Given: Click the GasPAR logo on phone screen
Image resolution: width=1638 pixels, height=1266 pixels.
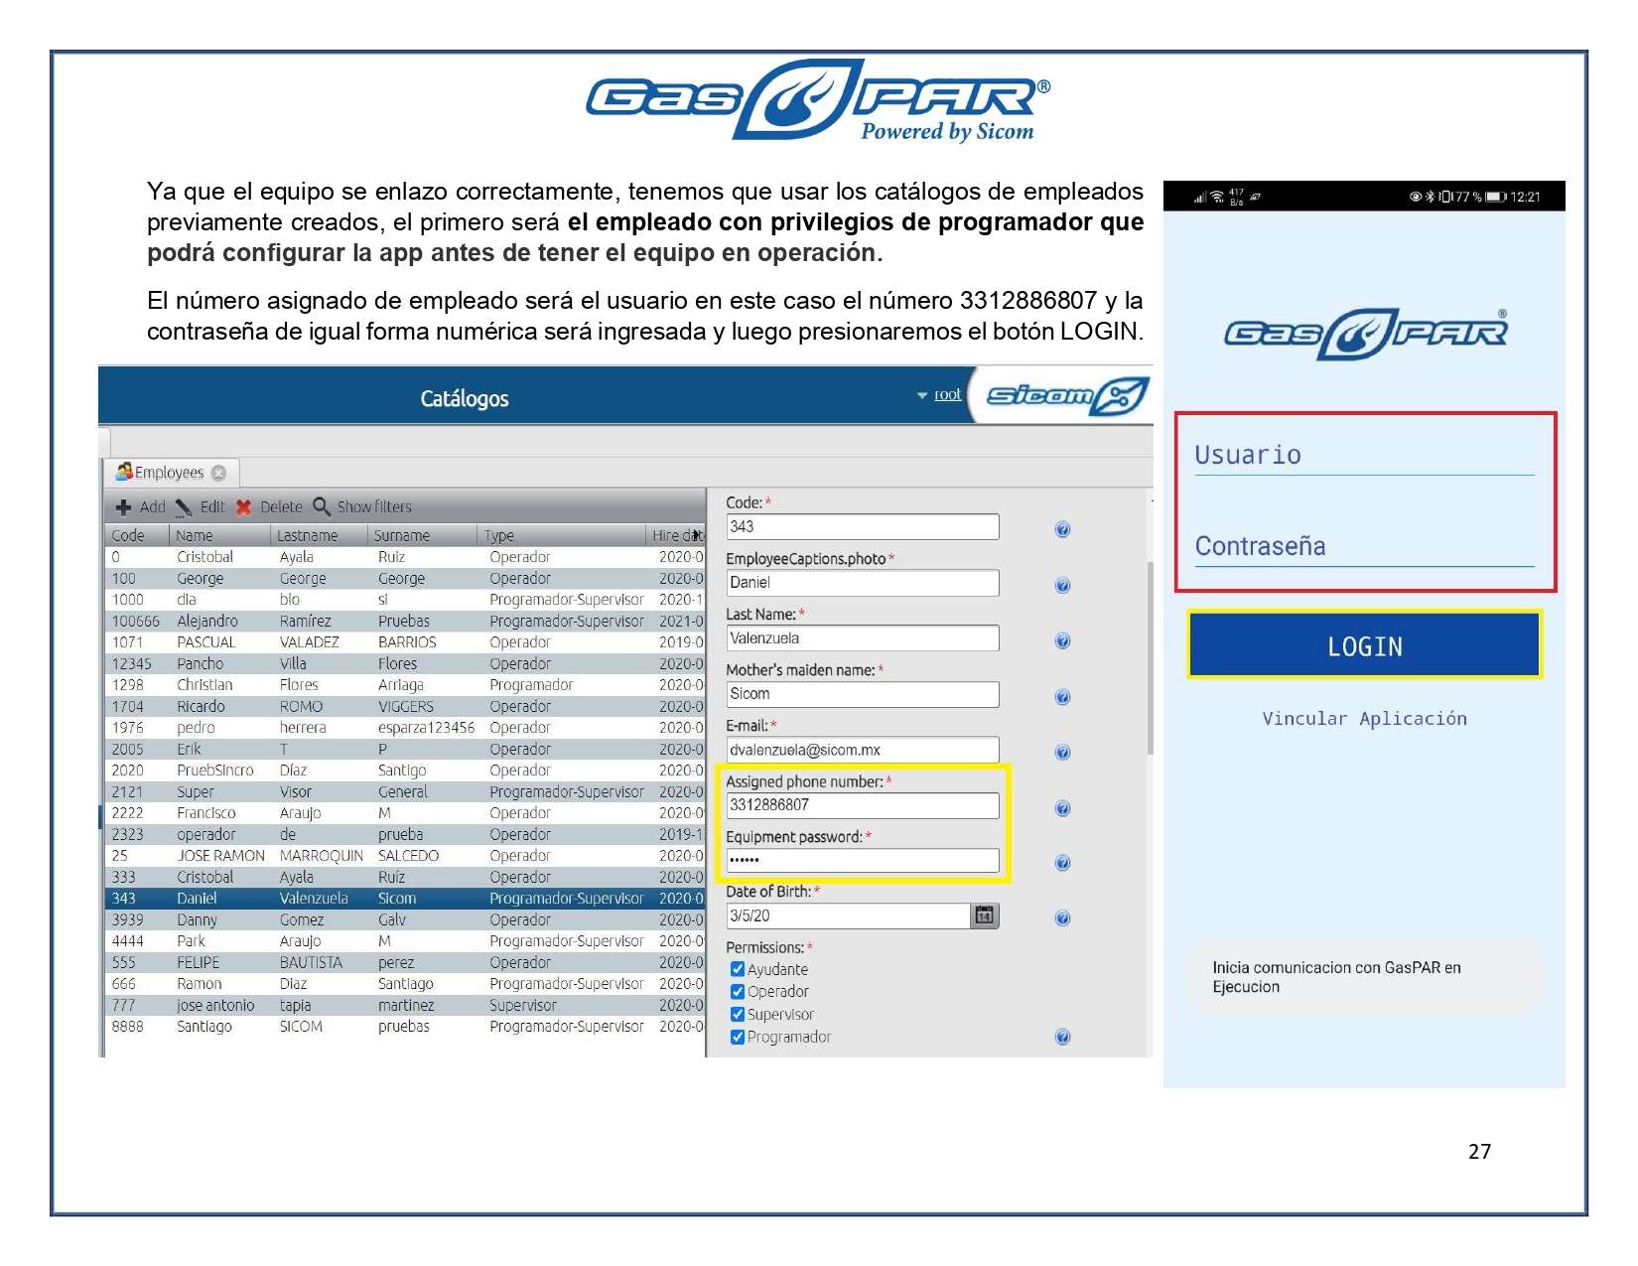Looking at the screenshot, I should point(1366,334).
